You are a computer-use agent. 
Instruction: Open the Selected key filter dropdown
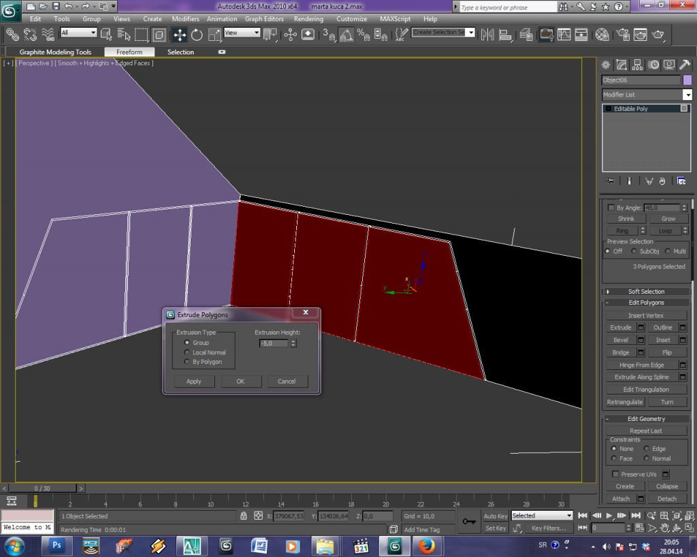(541, 516)
